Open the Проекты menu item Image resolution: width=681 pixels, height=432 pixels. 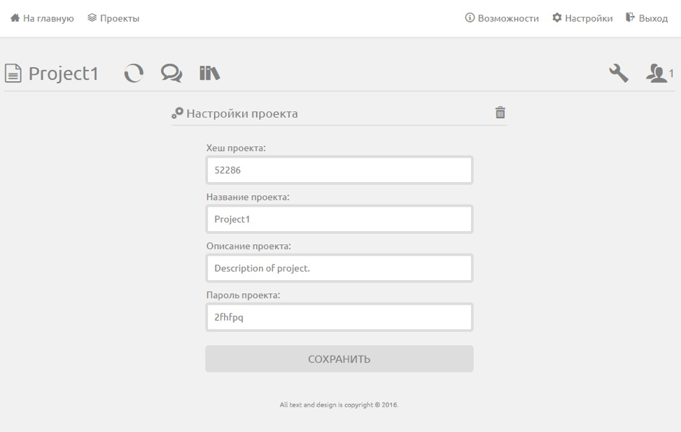pos(113,18)
